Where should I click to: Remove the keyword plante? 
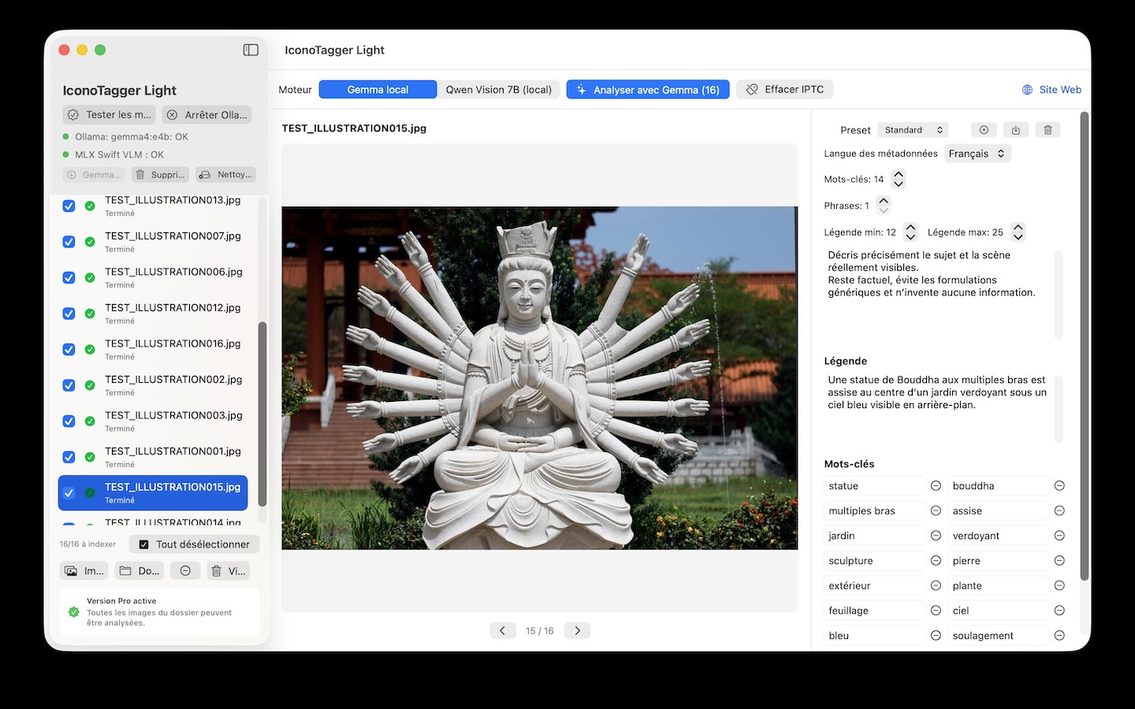pos(1059,585)
